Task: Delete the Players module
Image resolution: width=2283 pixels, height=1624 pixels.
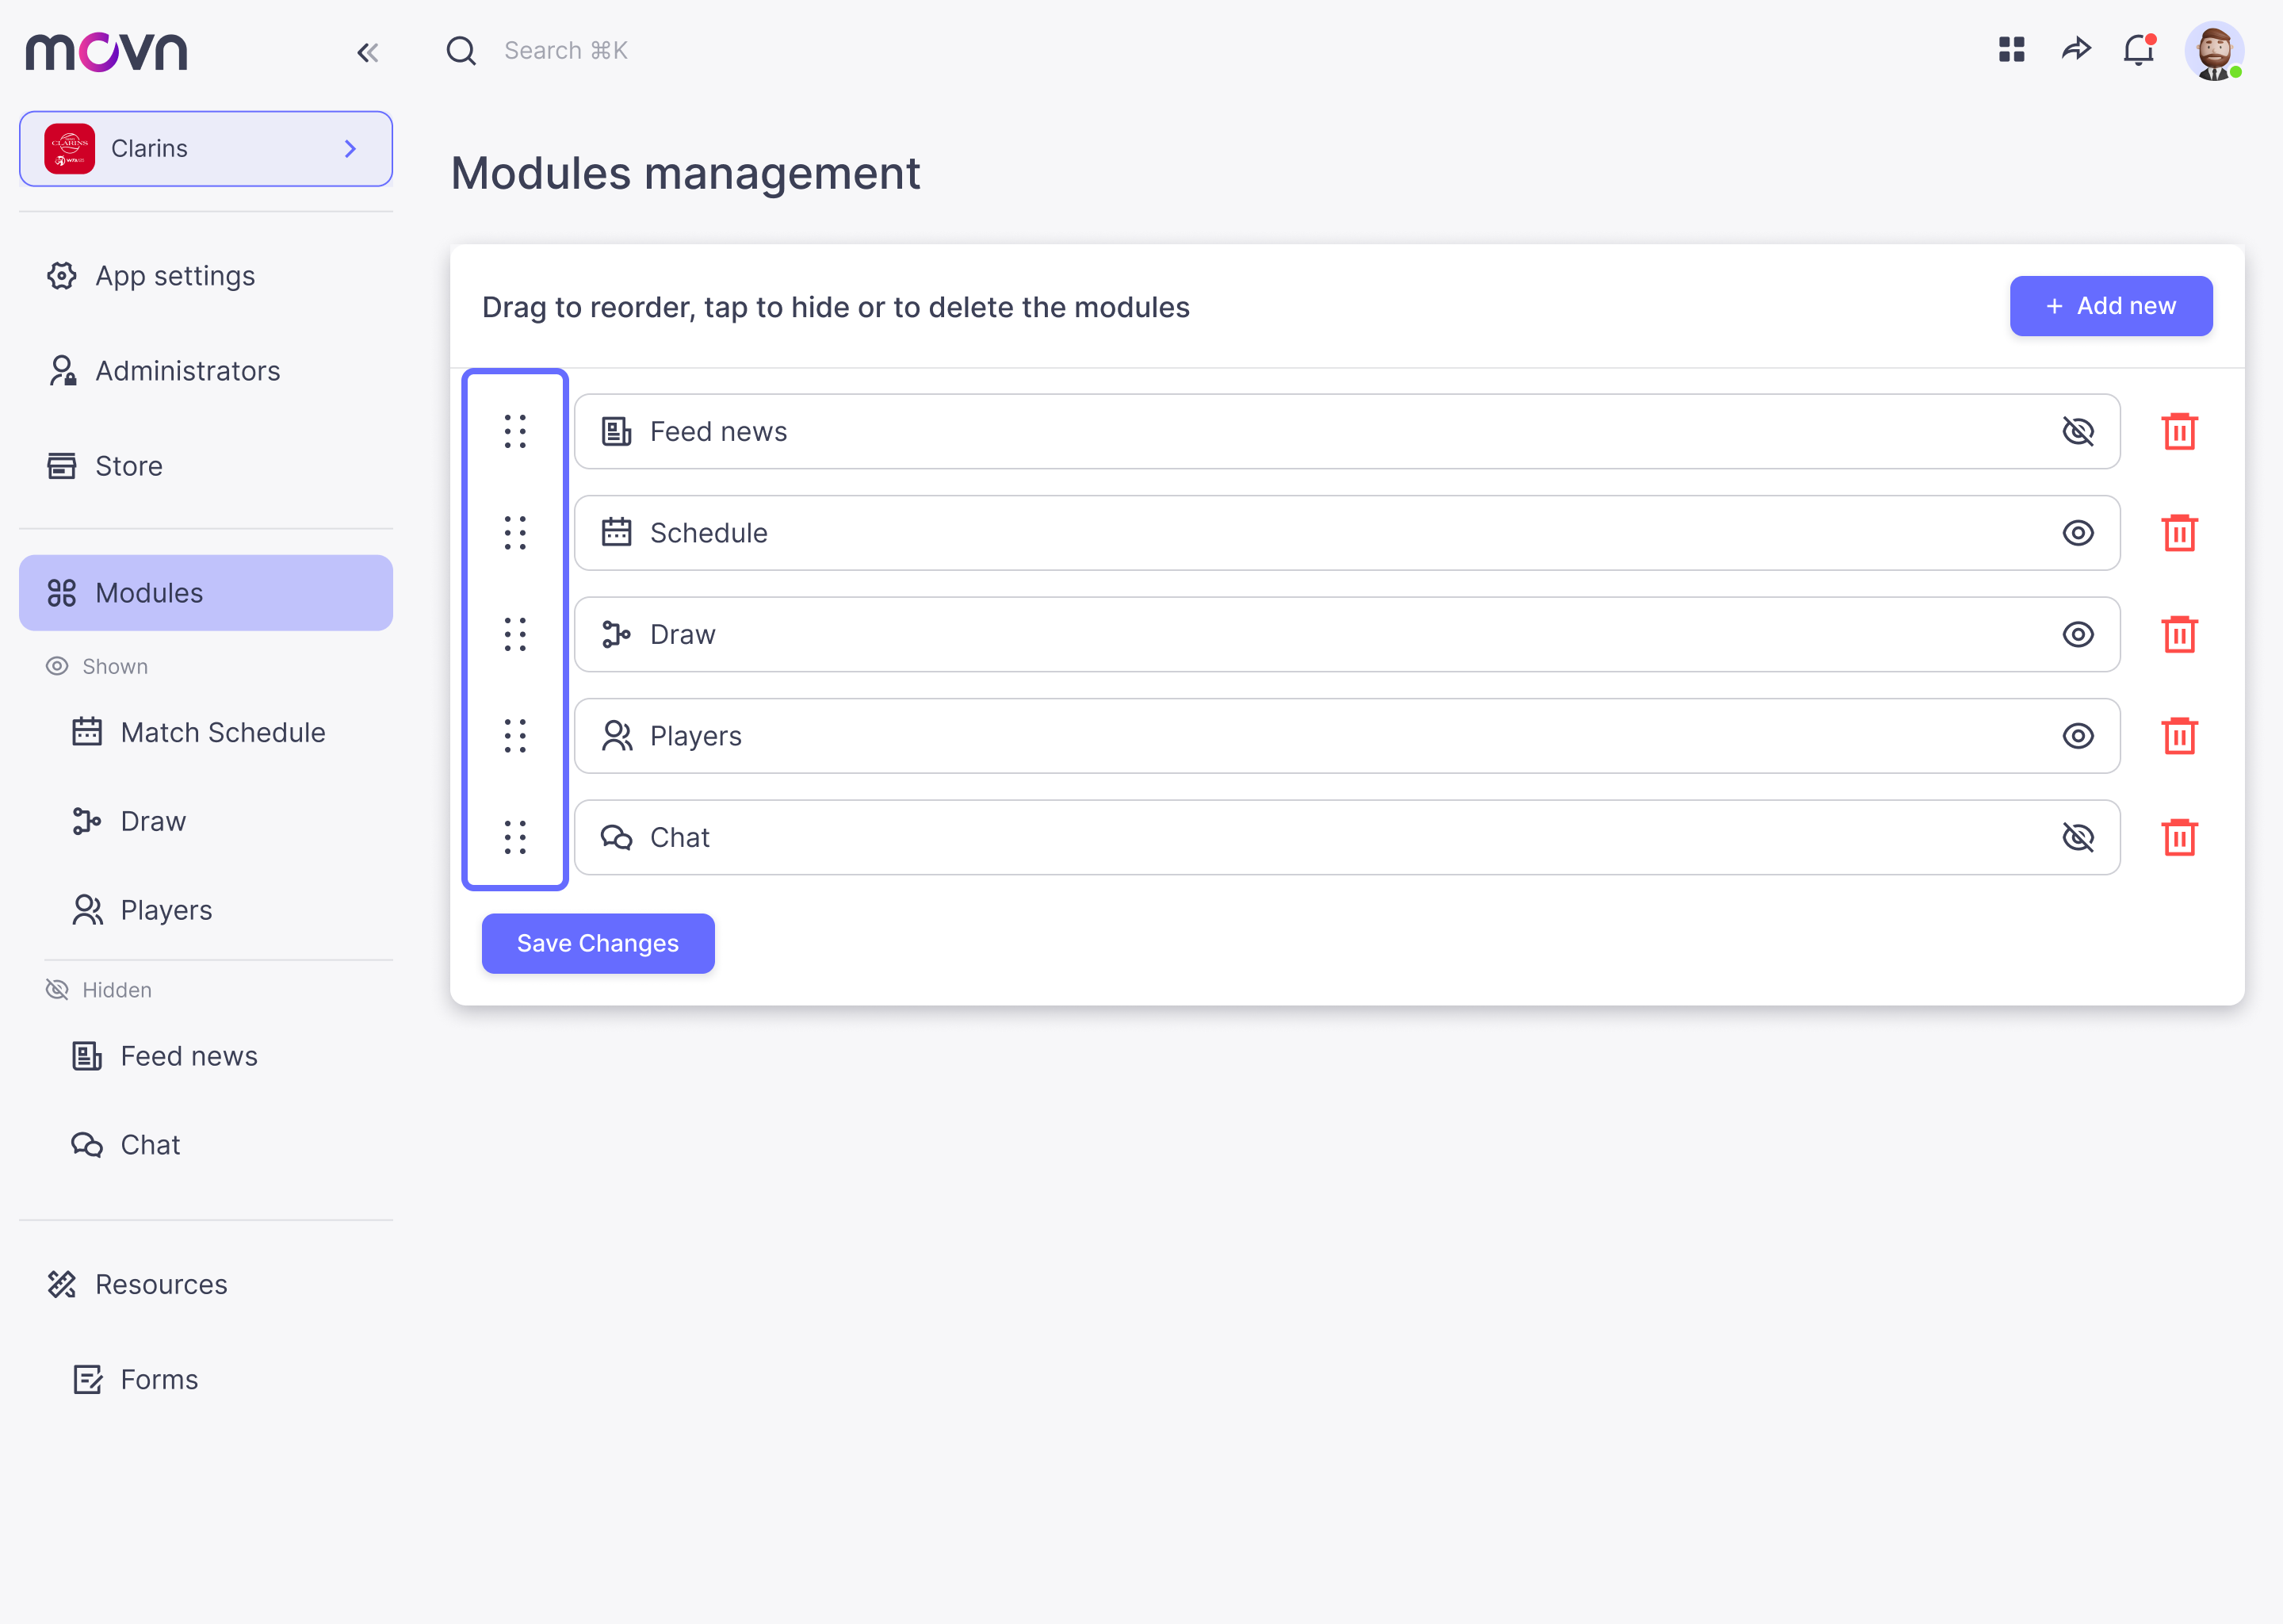Action: (x=2178, y=736)
